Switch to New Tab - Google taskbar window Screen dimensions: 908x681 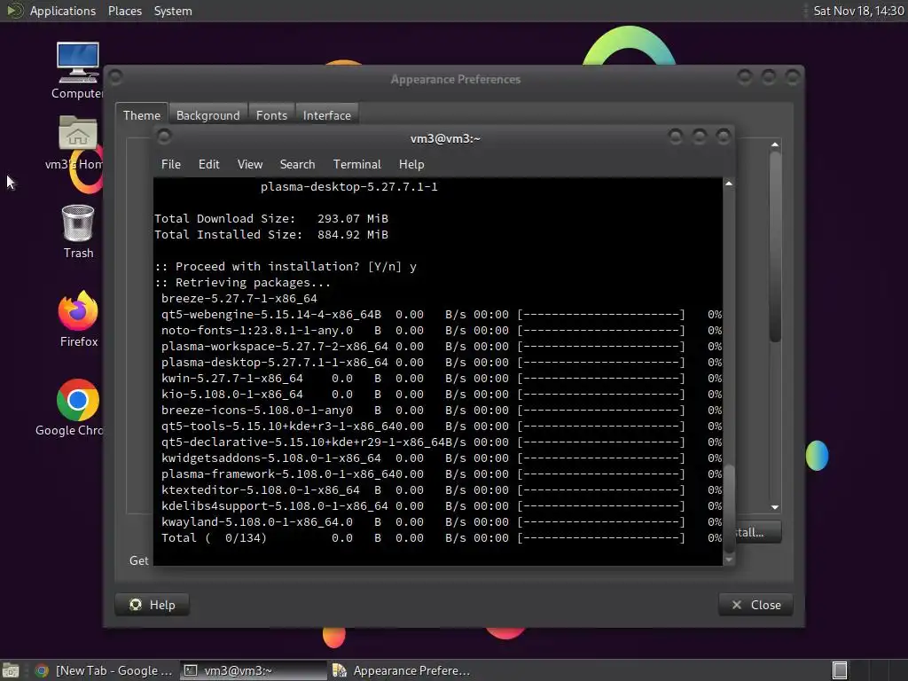coord(105,670)
